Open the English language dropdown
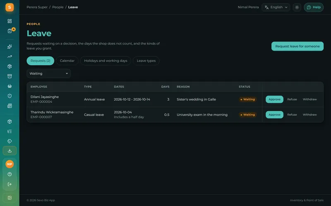The width and height of the screenshot is (331, 206). (x=276, y=7)
